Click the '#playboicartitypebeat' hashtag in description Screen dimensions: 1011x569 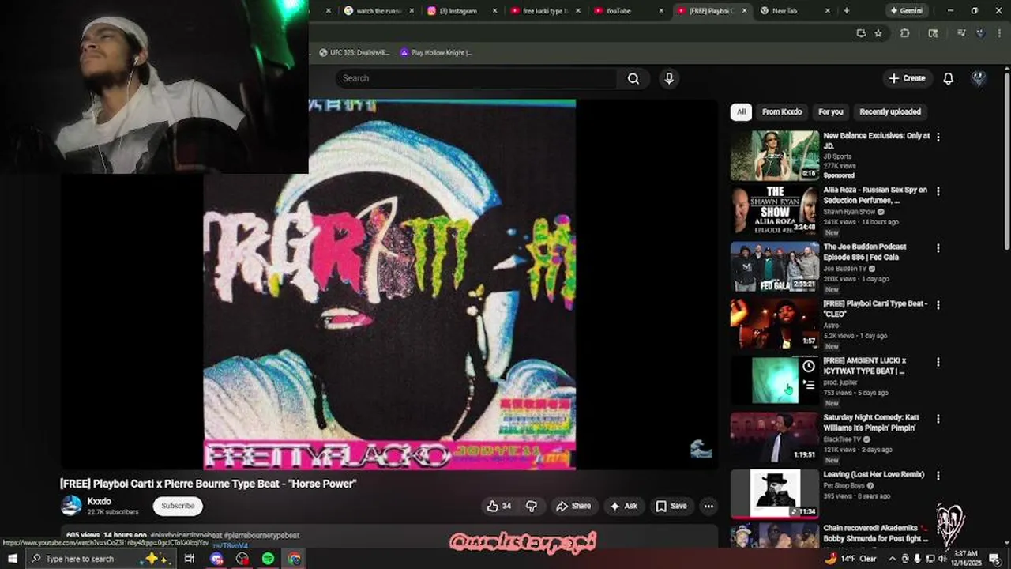coord(186,536)
